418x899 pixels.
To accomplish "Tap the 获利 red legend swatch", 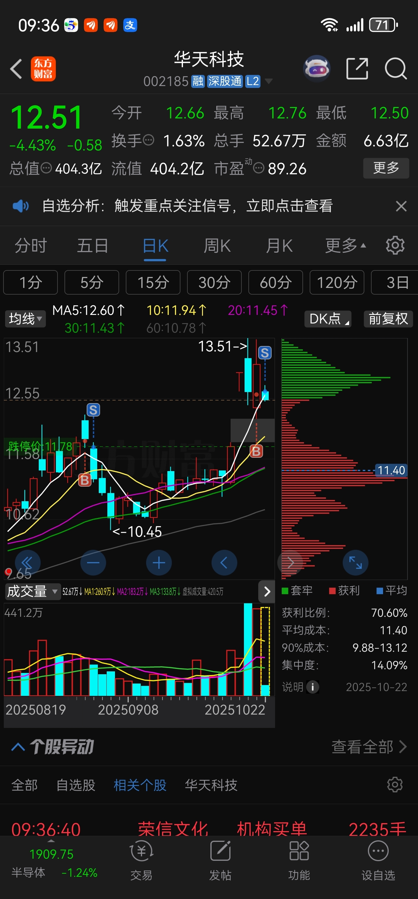I will tap(333, 590).
